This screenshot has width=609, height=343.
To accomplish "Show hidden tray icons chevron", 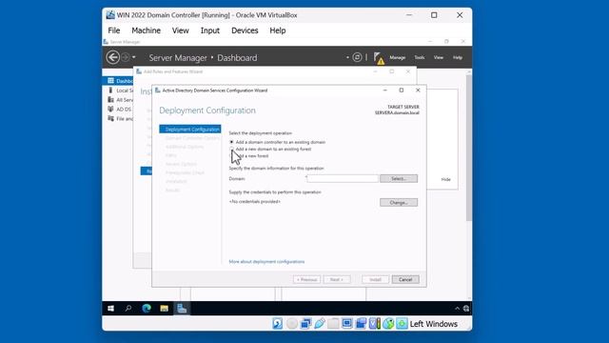I will pos(457,309).
